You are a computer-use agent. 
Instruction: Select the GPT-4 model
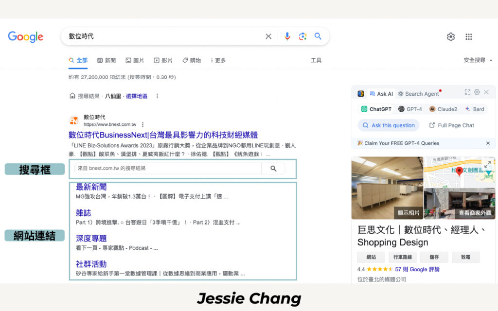(x=410, y=109)
